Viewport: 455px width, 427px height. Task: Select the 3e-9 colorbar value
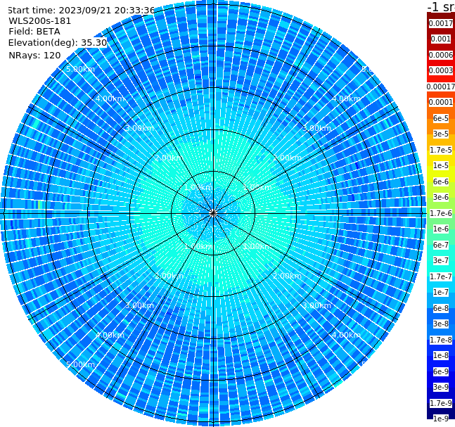tap(441, 387)
